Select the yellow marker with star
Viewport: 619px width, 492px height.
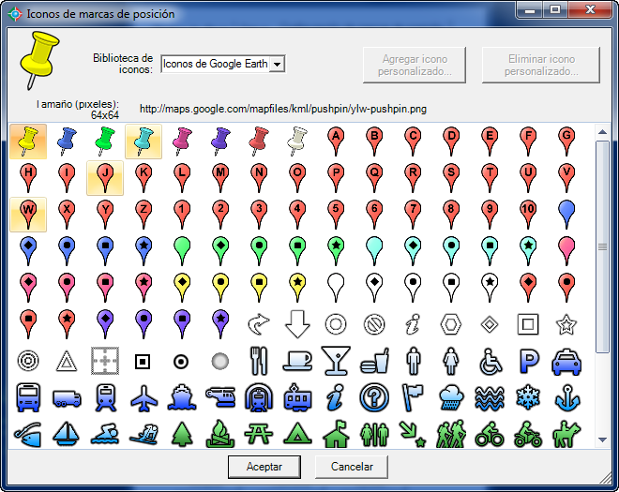[297, 288]
